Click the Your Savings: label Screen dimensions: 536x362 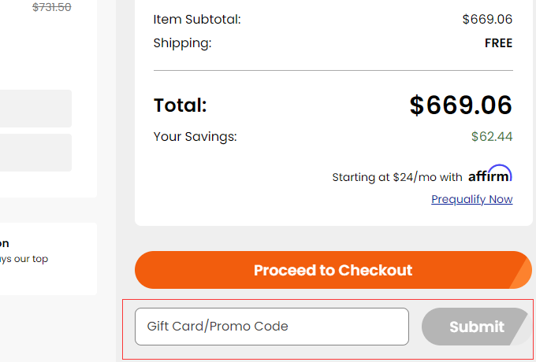point(195,136)
